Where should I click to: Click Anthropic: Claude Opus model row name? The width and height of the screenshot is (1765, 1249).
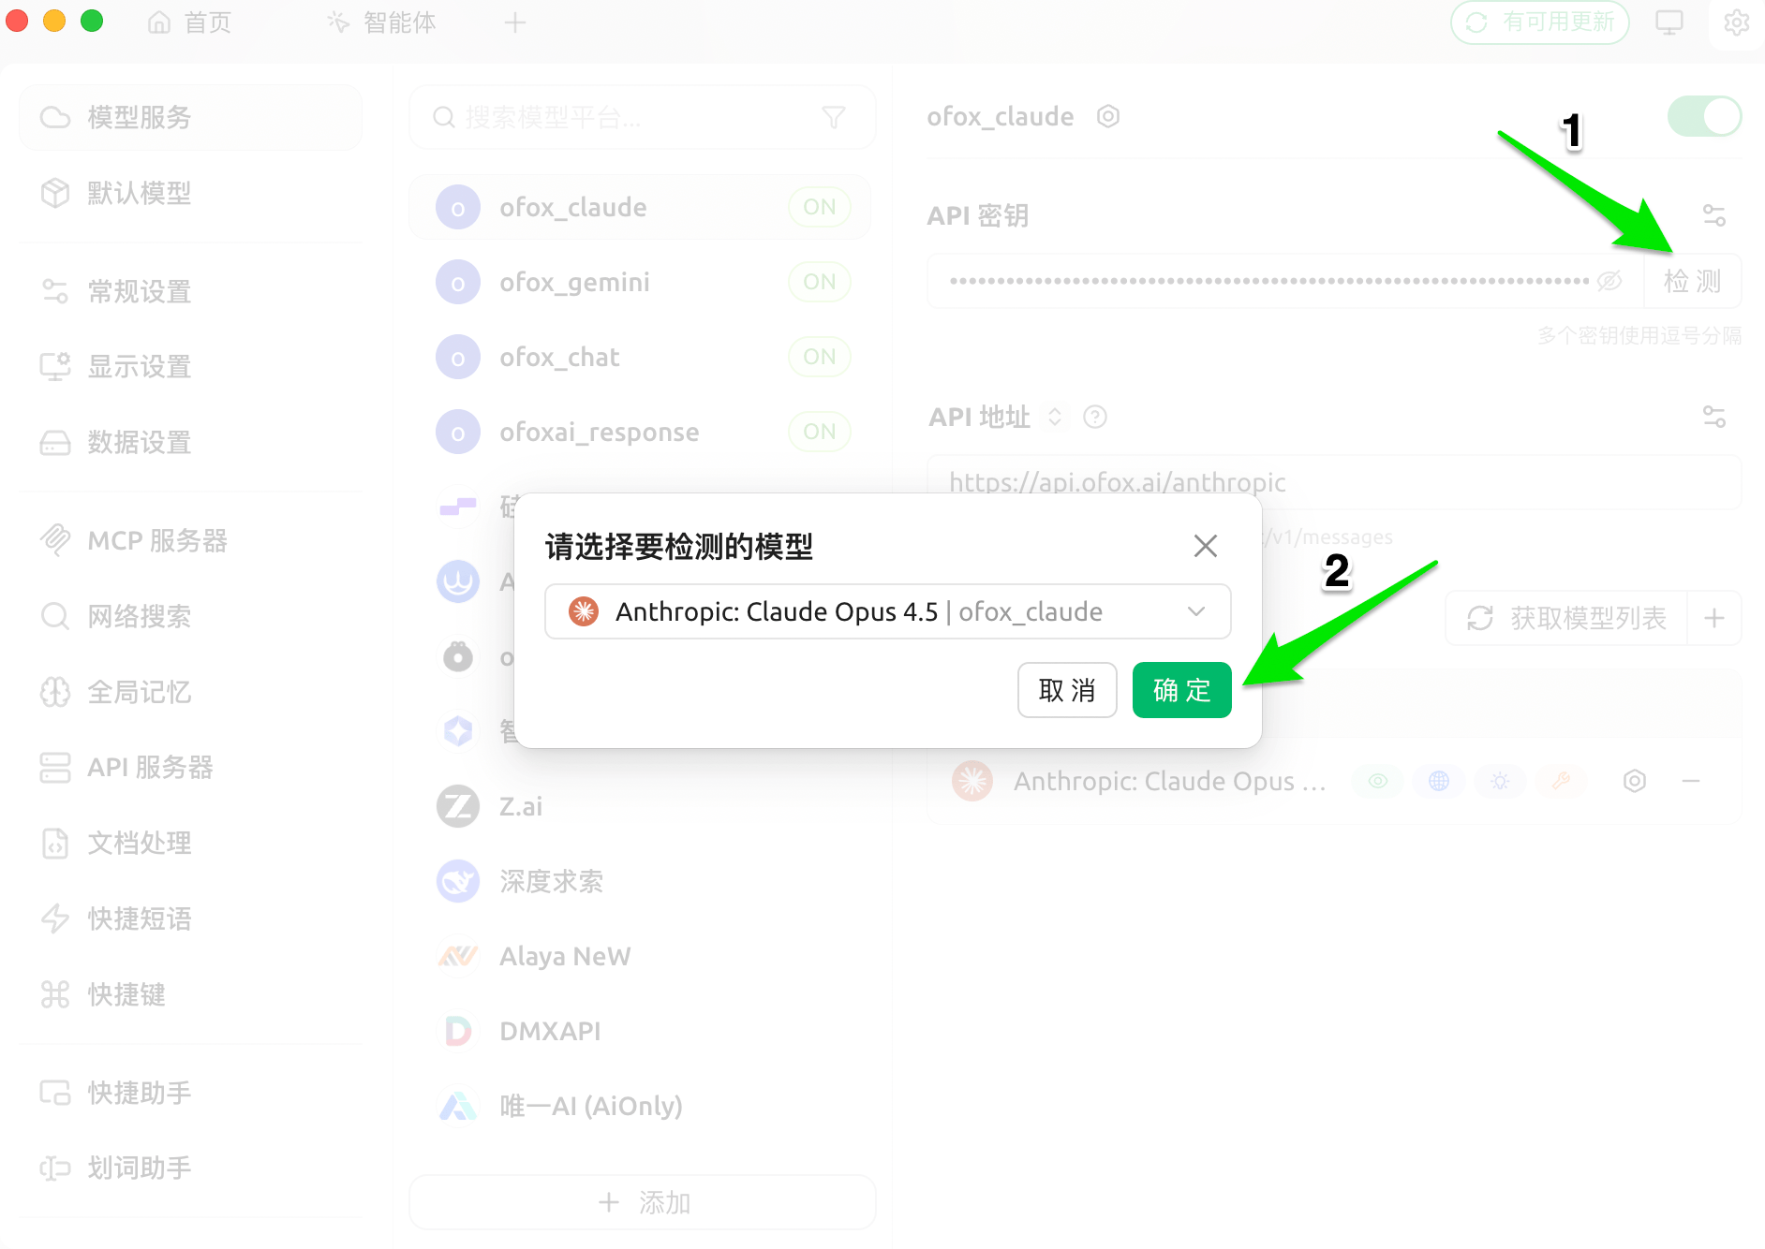[x=1170, y=781]
